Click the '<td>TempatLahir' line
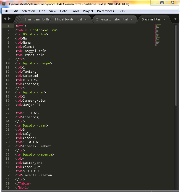Screen dimensions: 180x192 click(30, 55)
